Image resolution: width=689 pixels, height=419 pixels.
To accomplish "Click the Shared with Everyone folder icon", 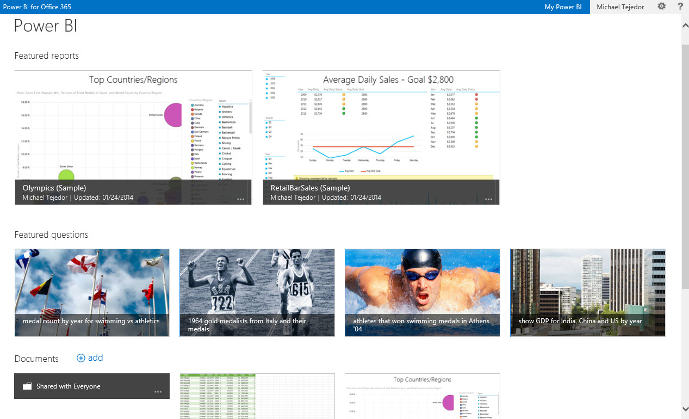I will point(27,386).
